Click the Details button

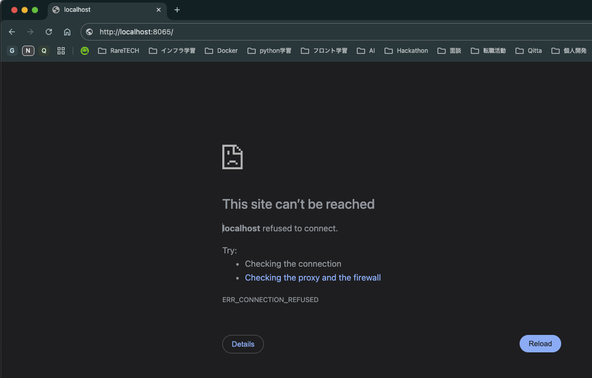pos(243,344)
